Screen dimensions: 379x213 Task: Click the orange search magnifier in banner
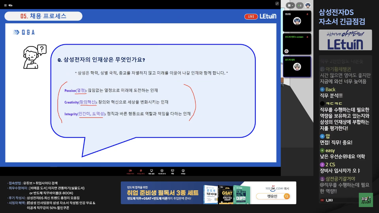pyautogui.click(x=287, y=196)
